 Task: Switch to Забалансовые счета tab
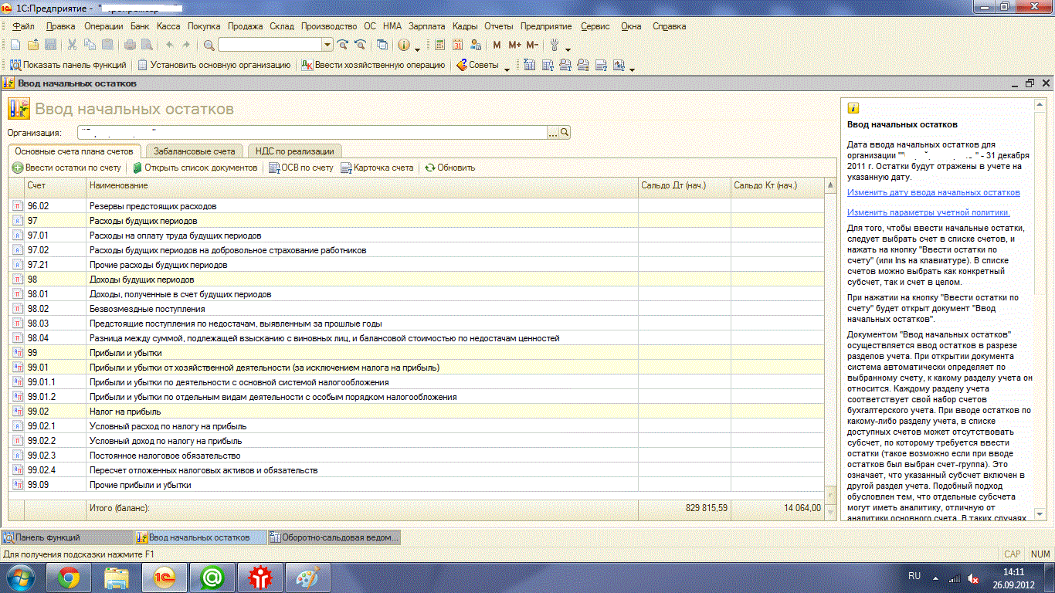pyautogui.click(x=194, y=151)
